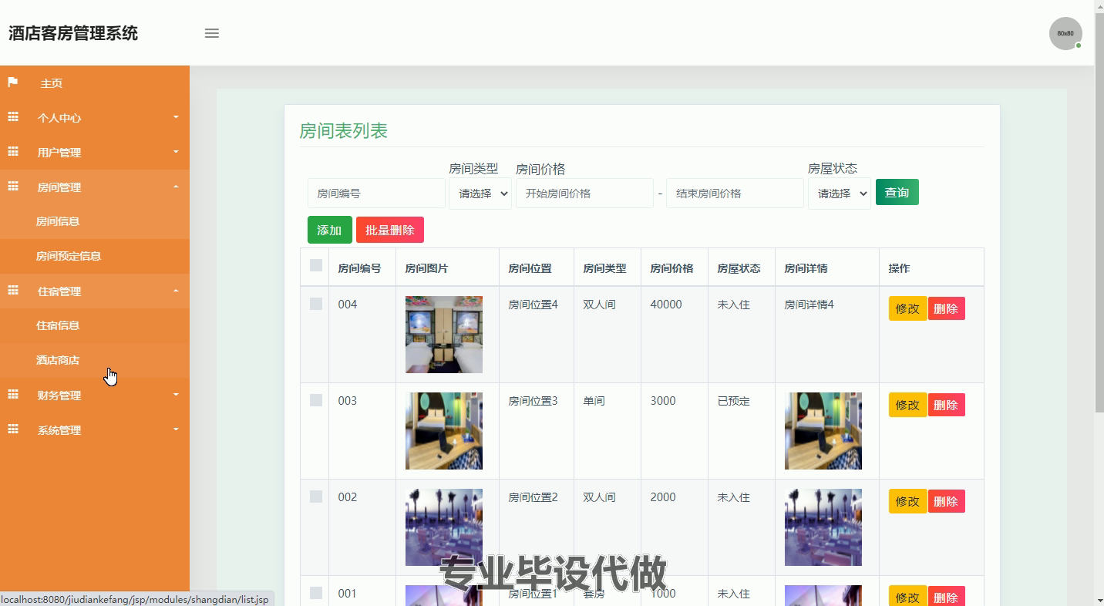Screen dimensions: 1104x606
Task: Click the 40000 price cell
Action: tap(666, 305)
